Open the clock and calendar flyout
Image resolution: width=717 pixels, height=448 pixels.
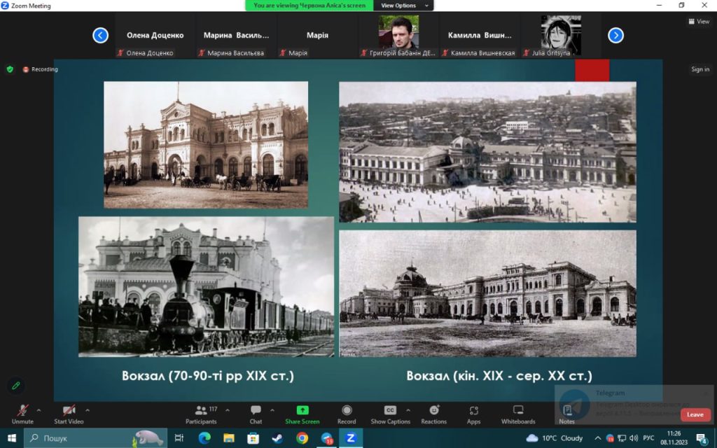(x=674, y=438)
